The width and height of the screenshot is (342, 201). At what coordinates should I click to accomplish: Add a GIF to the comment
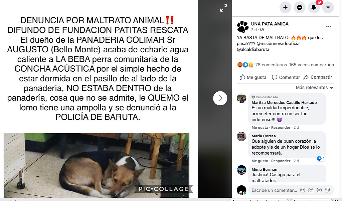point(319,190)
